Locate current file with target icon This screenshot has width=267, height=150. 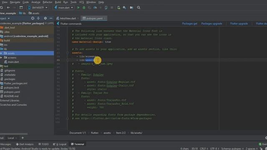click(33, 18)
